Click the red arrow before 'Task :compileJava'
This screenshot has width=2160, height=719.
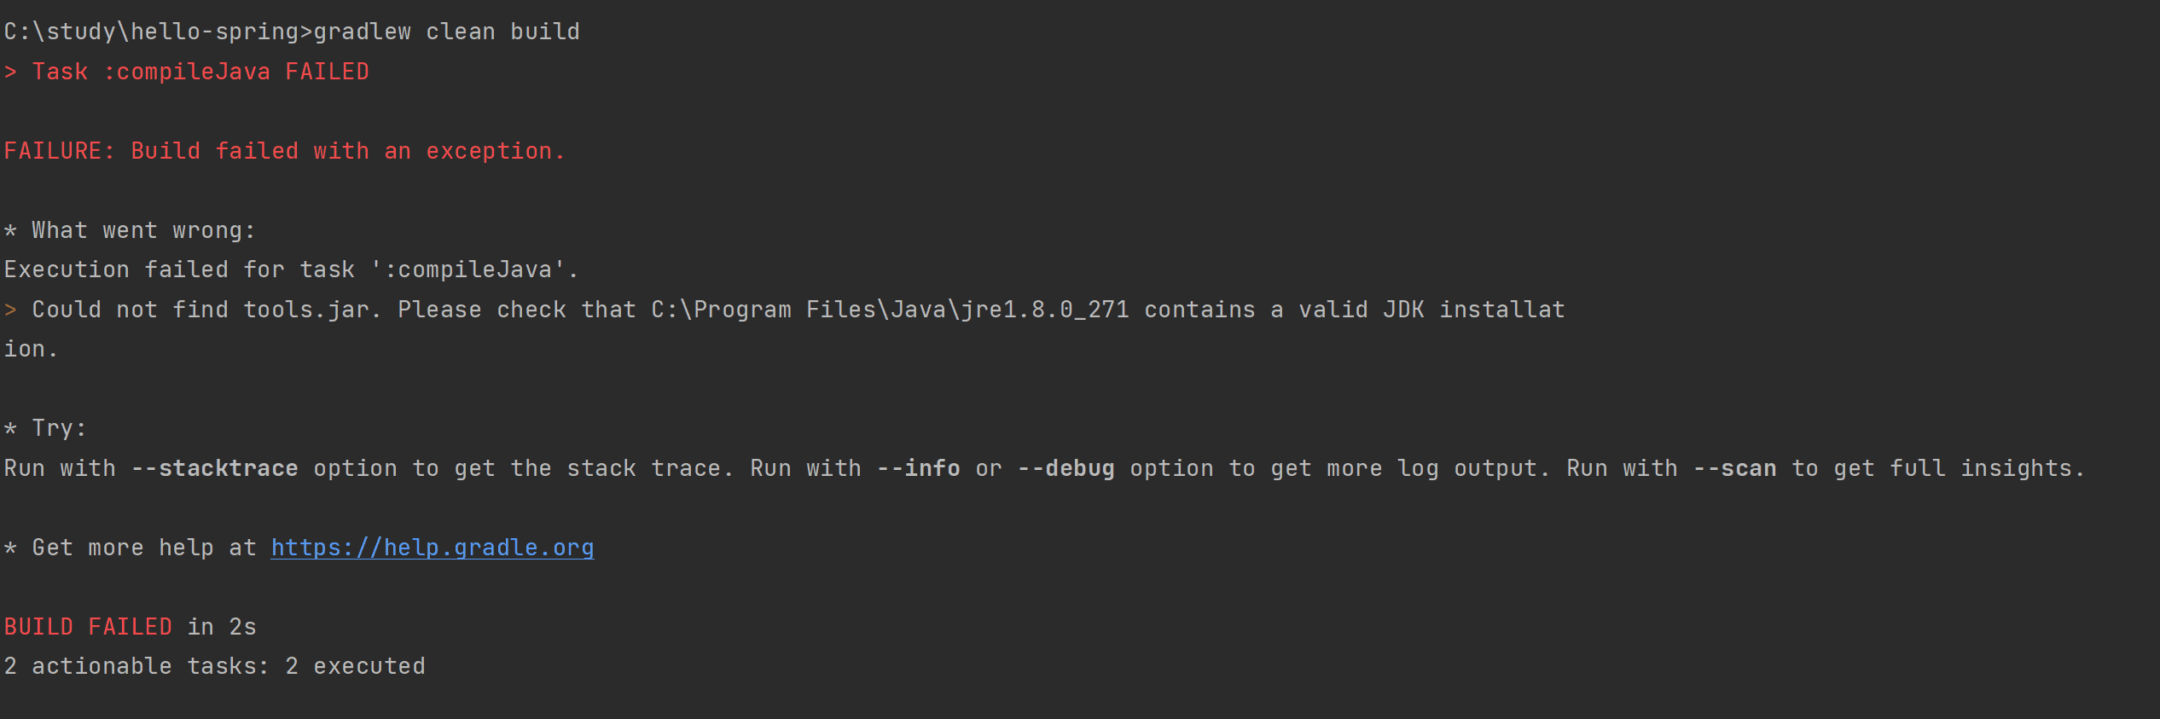(10, 72)
